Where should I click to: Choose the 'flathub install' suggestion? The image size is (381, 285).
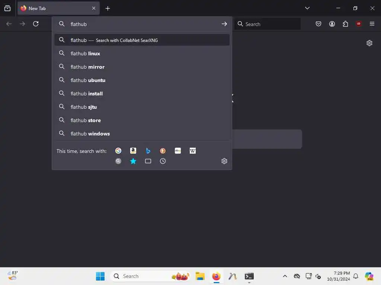pos(142,93)
